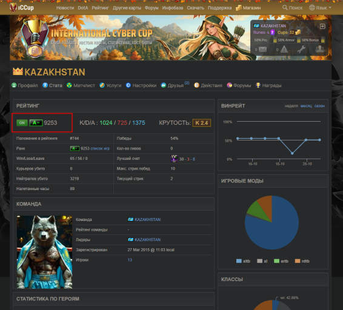Click the 58% Armor progress bar
Image resolution: width=343 pixels, height=310 pixels.
click(x=289, y=40)
